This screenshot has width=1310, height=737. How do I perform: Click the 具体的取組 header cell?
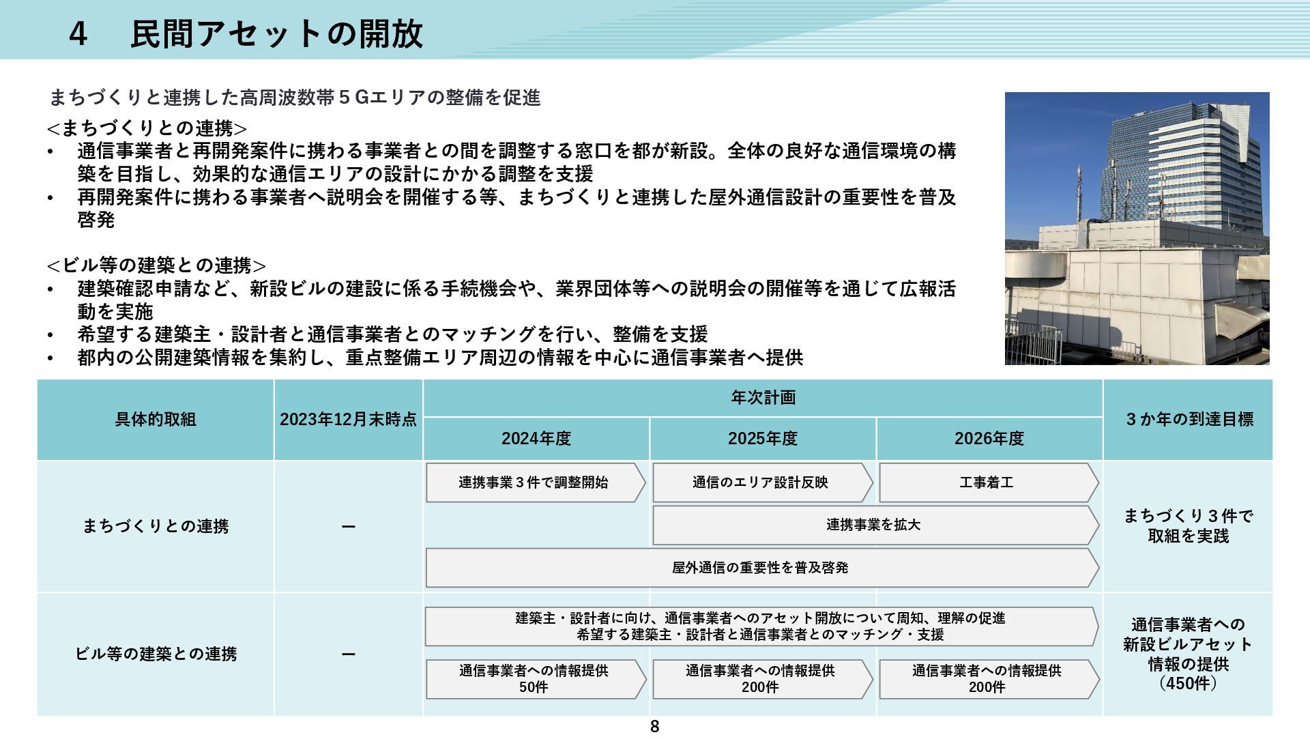tap(156, 420)
